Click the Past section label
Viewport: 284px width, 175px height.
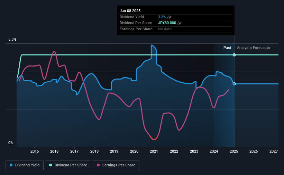click(x=227, y=48)
